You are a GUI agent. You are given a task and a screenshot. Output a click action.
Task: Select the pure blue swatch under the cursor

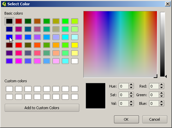pyautogui.click(x=9, y=37)
